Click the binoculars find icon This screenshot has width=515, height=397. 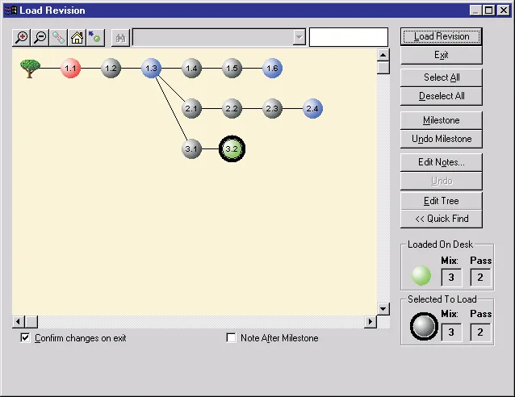pos(120,38)
